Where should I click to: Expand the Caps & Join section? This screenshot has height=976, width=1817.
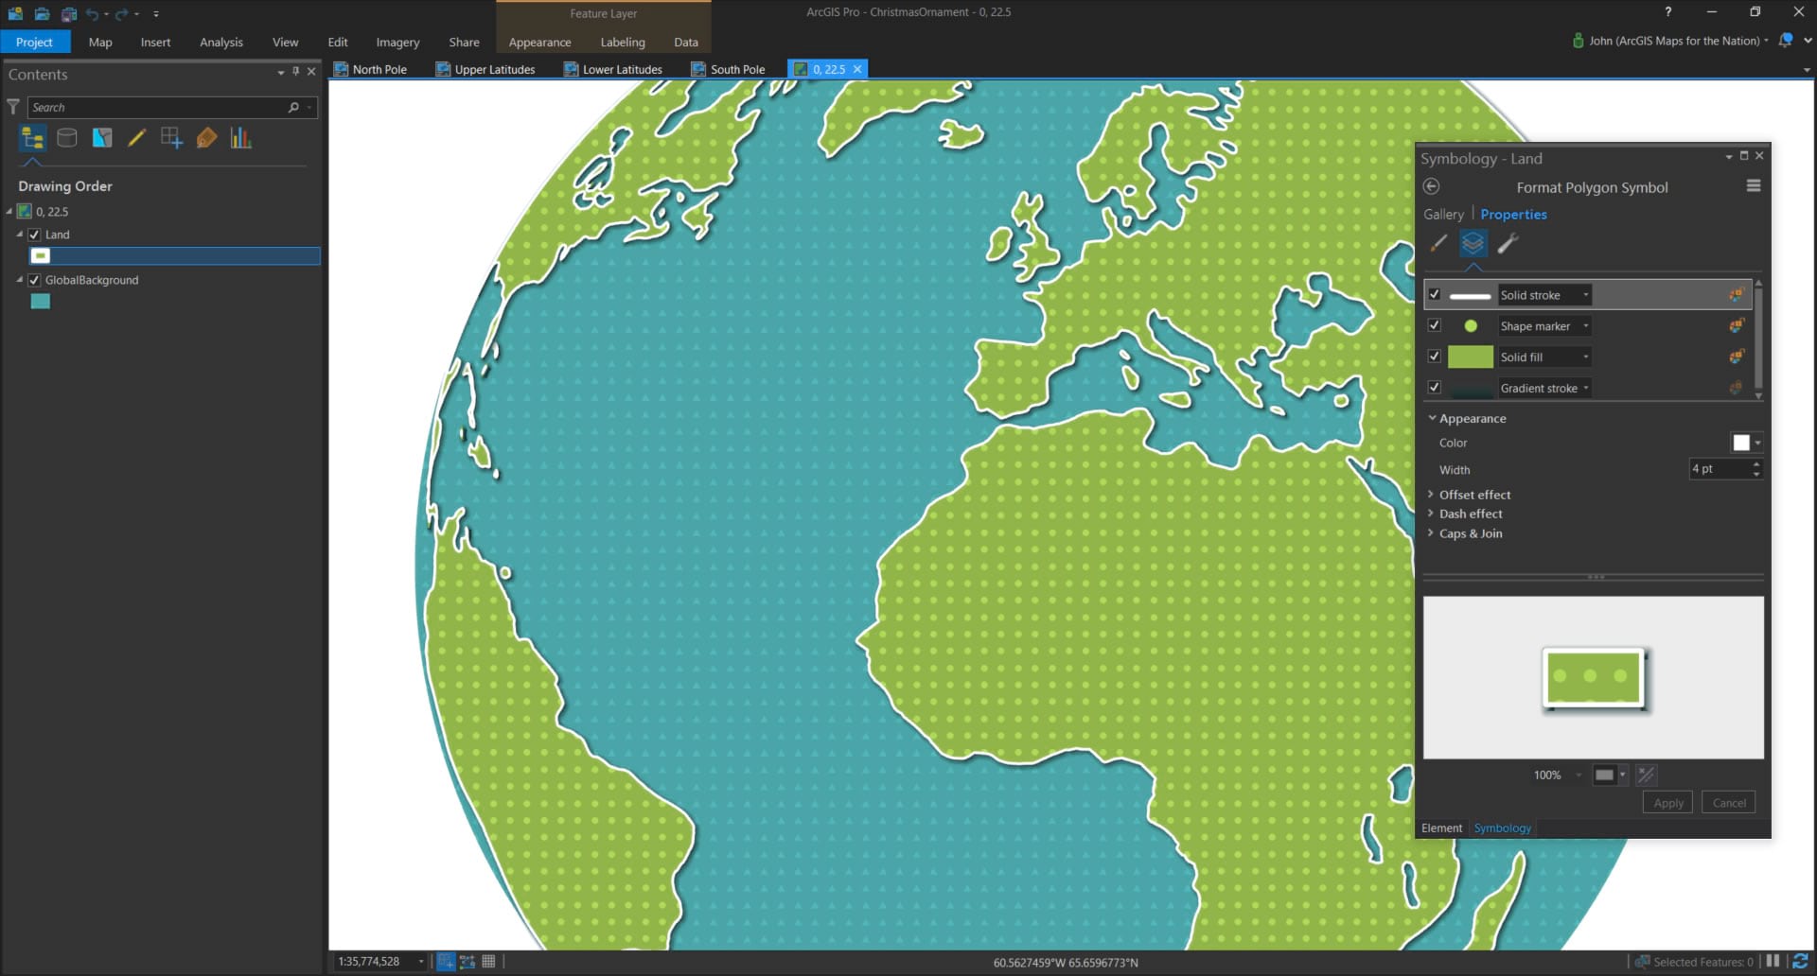(x=1431, y=533)
